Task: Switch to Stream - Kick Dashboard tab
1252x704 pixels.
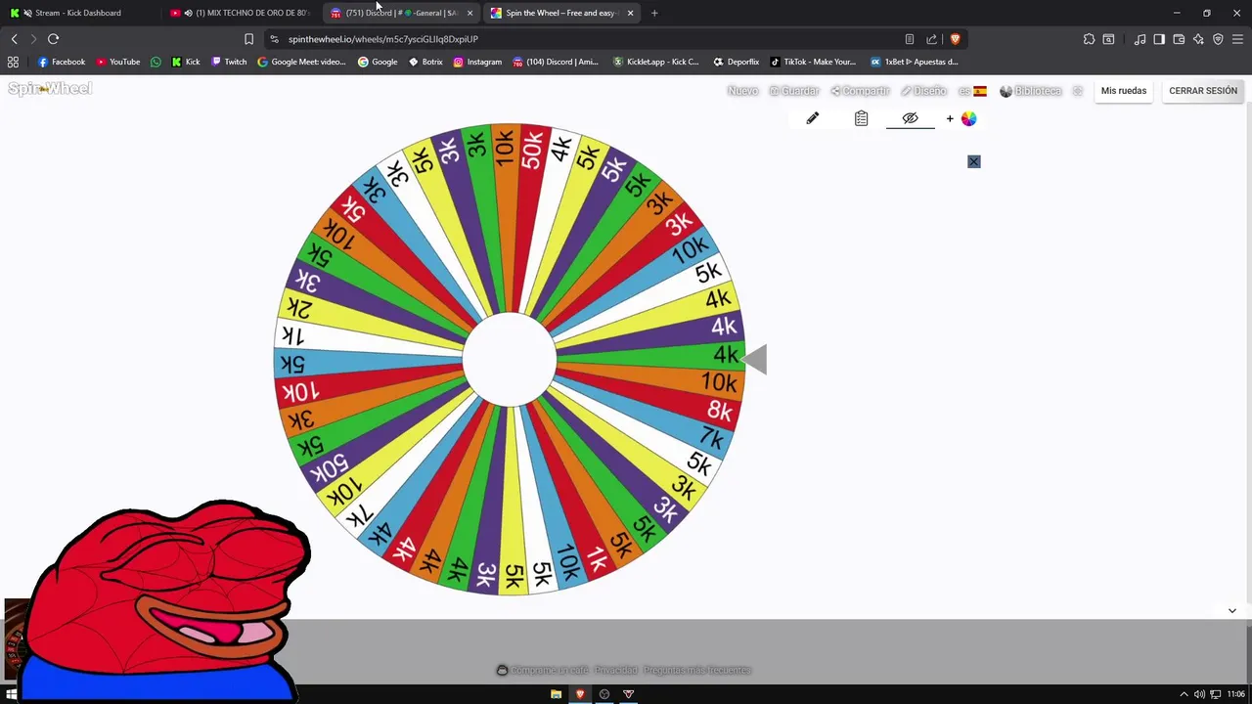Action: (78, 13)
